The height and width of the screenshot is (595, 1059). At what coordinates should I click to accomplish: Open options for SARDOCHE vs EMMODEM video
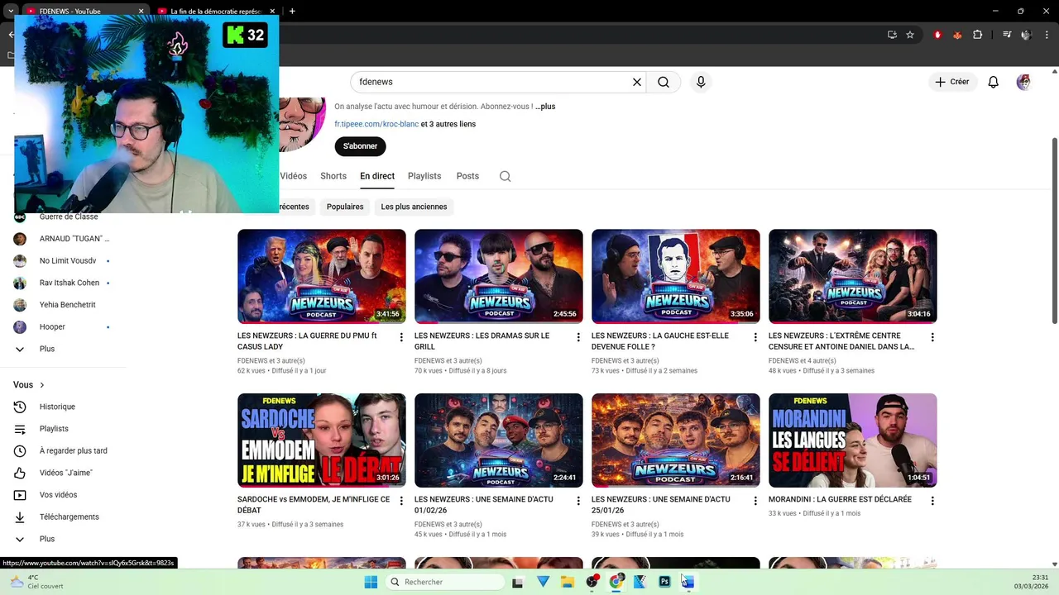tap(401, 501)
